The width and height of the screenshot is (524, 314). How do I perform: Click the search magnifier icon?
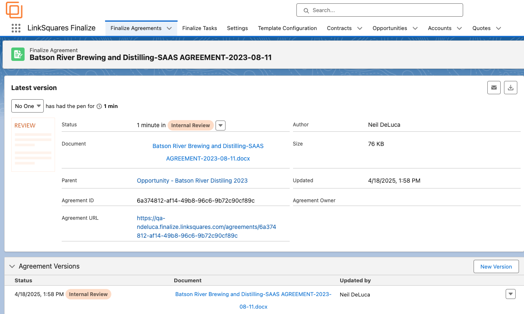[306, 10]
